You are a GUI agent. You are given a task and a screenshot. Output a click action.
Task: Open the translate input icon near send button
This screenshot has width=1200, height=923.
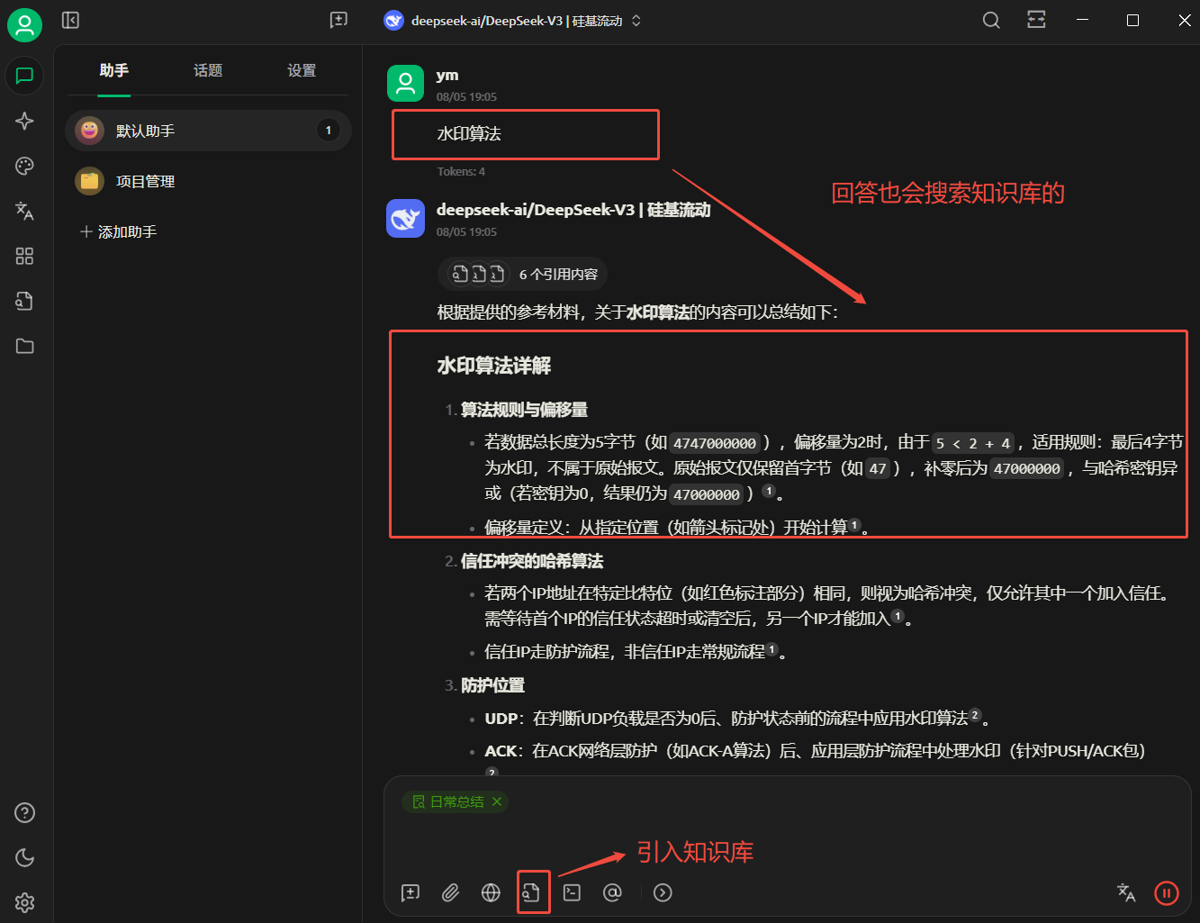1126,892
